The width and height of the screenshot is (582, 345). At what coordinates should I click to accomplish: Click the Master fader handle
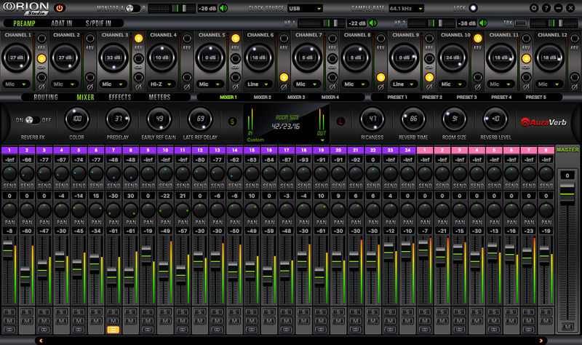[567, 193]
